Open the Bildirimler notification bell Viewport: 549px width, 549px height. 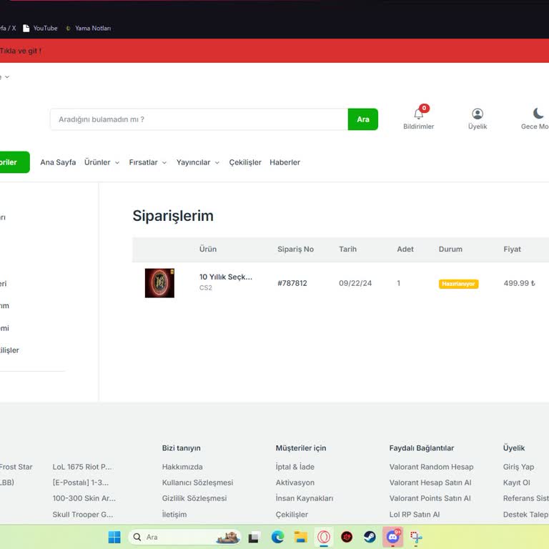tap(418, 114)
